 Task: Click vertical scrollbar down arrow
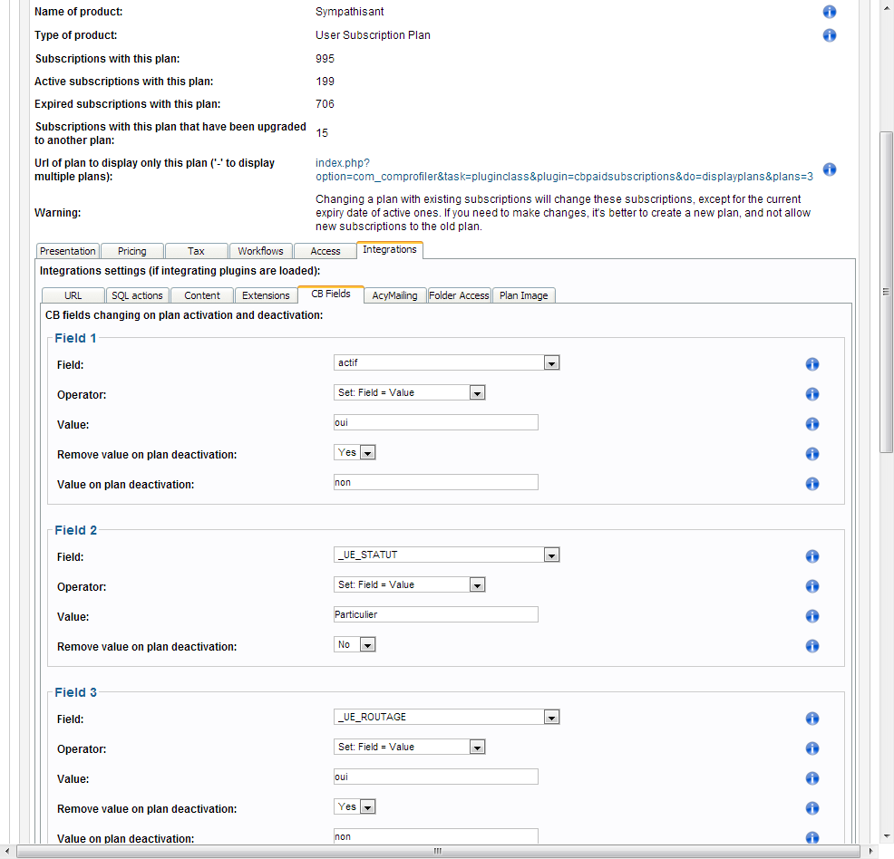coord(886,836)
